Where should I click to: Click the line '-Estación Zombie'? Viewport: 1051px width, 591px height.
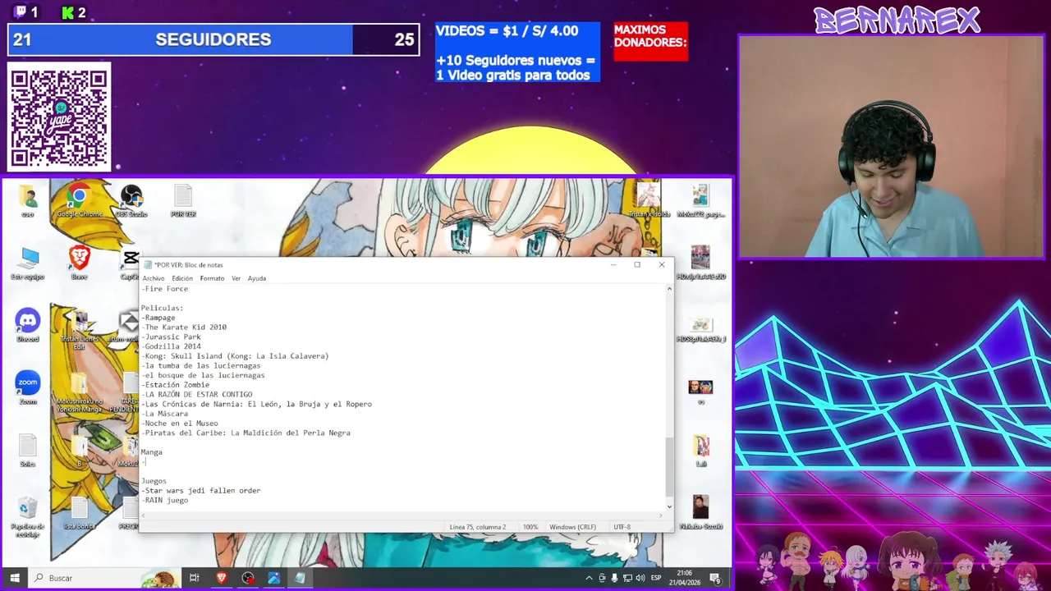(x=176, y=385)
